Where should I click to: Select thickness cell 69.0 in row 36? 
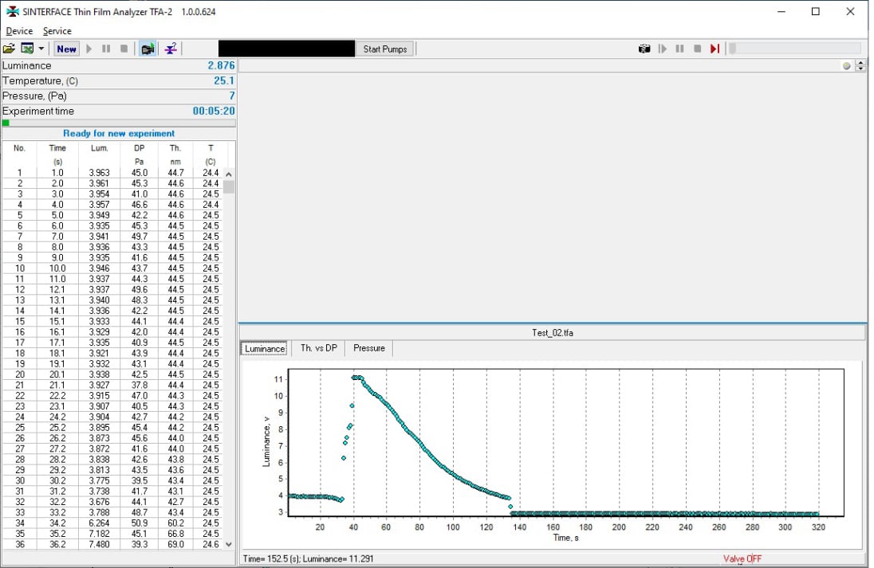pos(175,544)
